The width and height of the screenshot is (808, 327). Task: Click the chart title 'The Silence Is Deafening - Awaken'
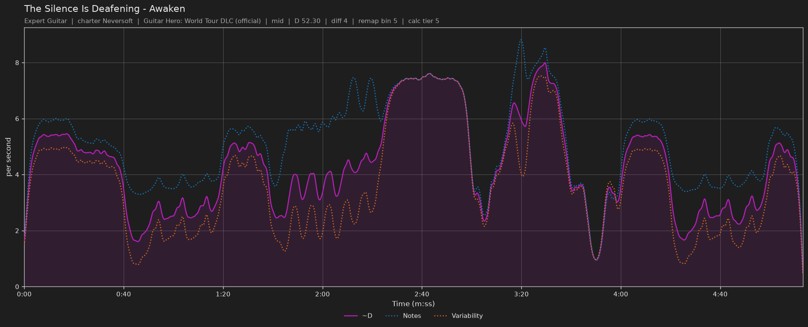(105, 9)
